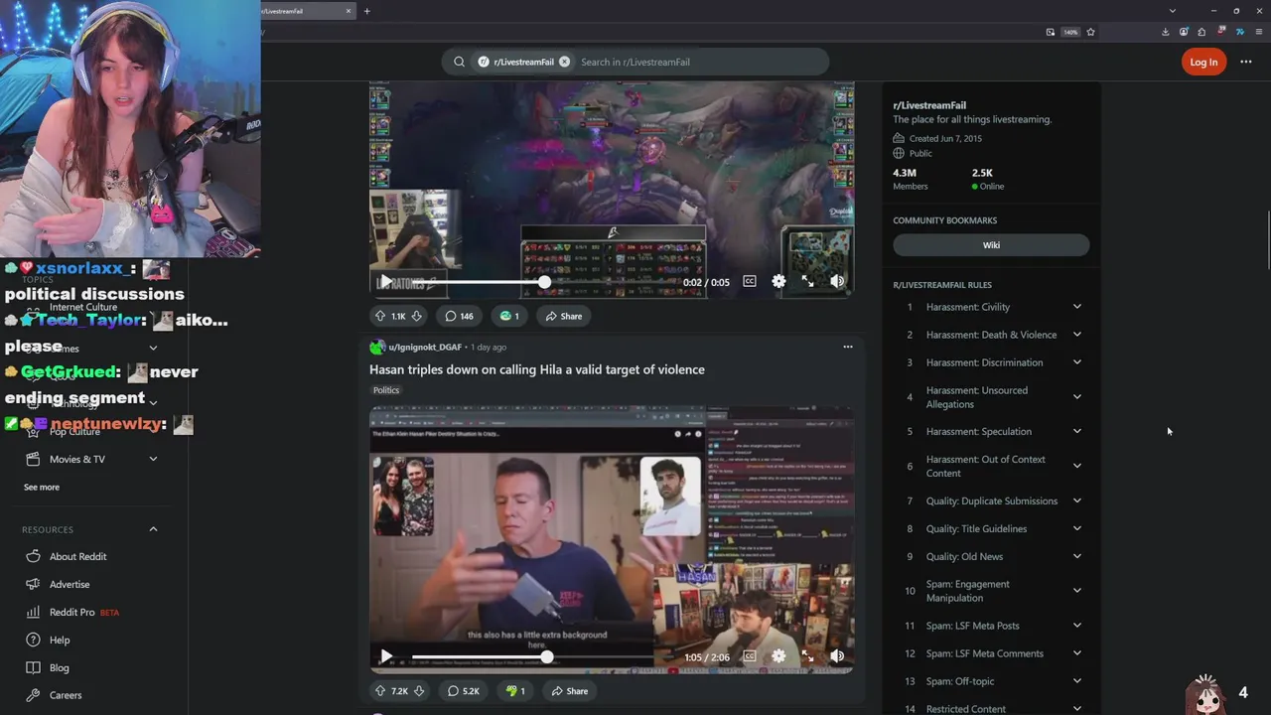Image resolution: width=1271 pixels, height=715 pixels.
Task: Expand the Movies & TV topic
Action: pos(153,459)
